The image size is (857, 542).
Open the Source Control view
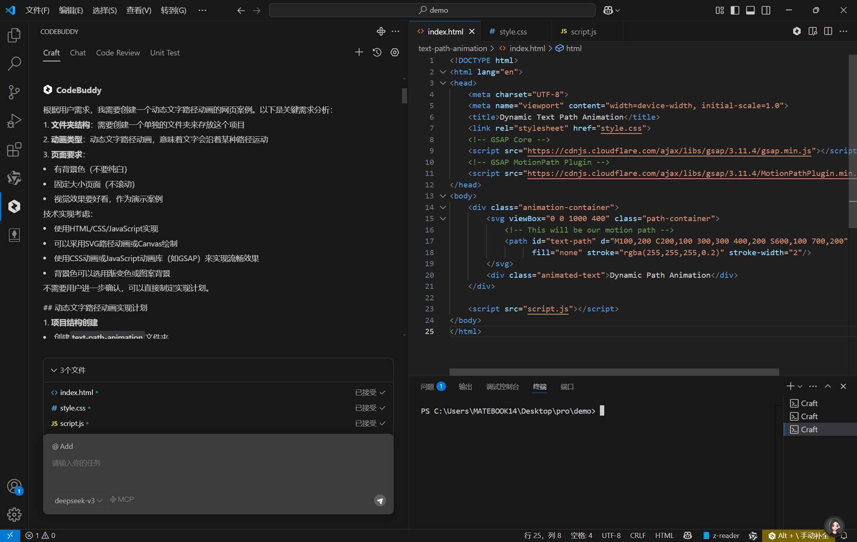tap(14, 92)
